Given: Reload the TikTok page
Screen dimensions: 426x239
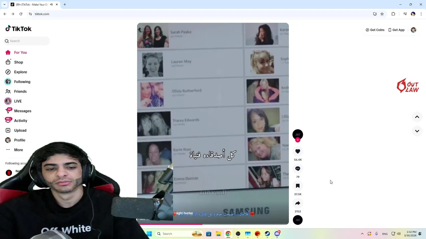Looking at the screenshot, I should [21, 14].
